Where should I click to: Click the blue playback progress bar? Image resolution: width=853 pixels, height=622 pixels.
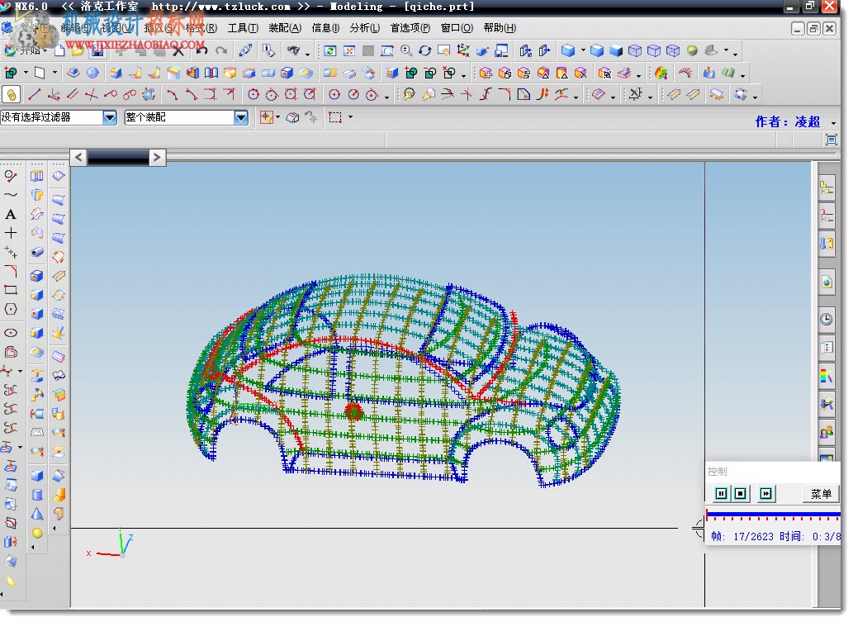point(773,514)
